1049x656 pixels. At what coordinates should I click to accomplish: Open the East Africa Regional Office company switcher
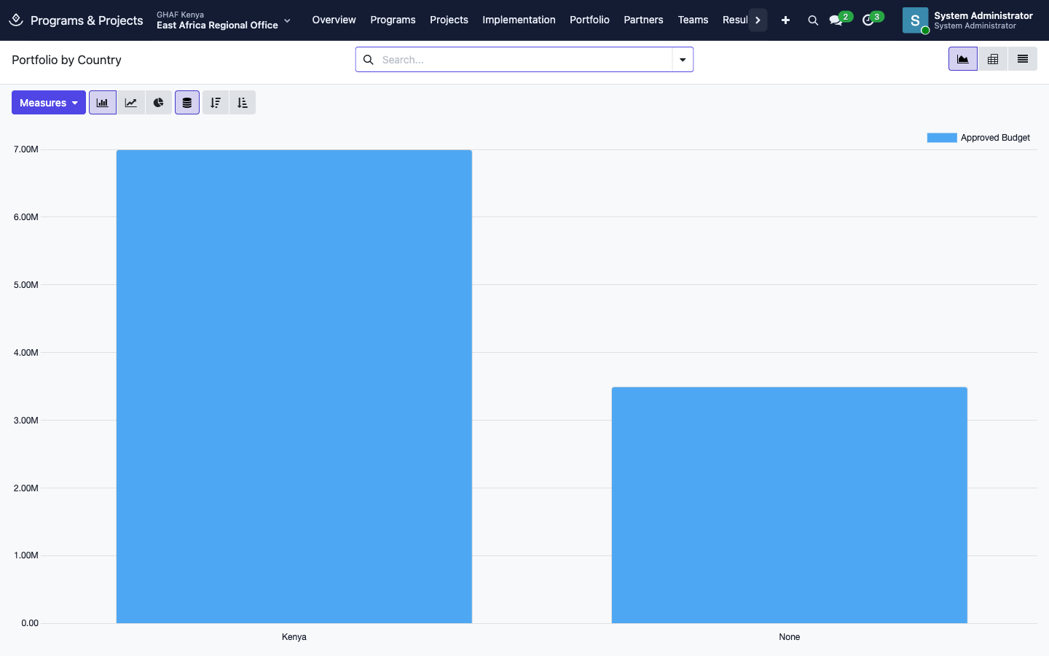pos(224,20)
